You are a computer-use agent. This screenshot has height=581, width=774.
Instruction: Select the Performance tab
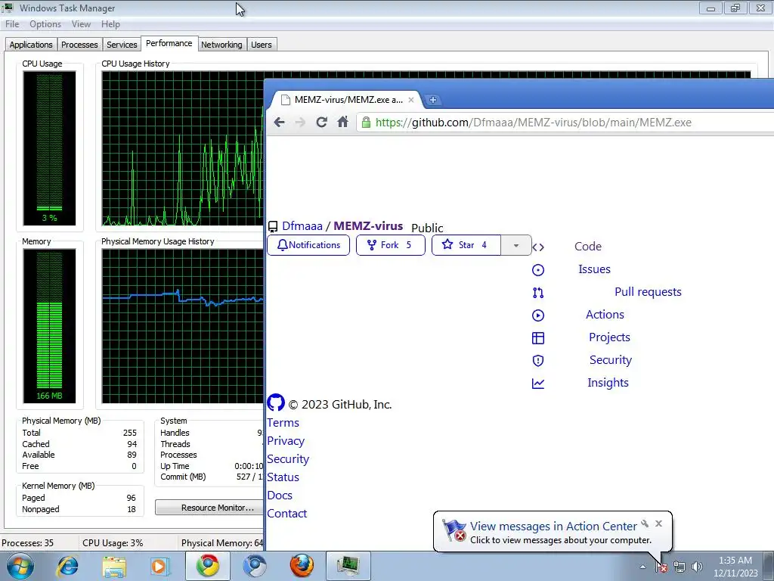tap(169, 43)
